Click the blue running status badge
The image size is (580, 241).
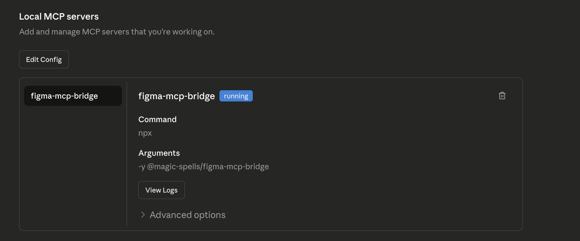[x=236, y=96]
